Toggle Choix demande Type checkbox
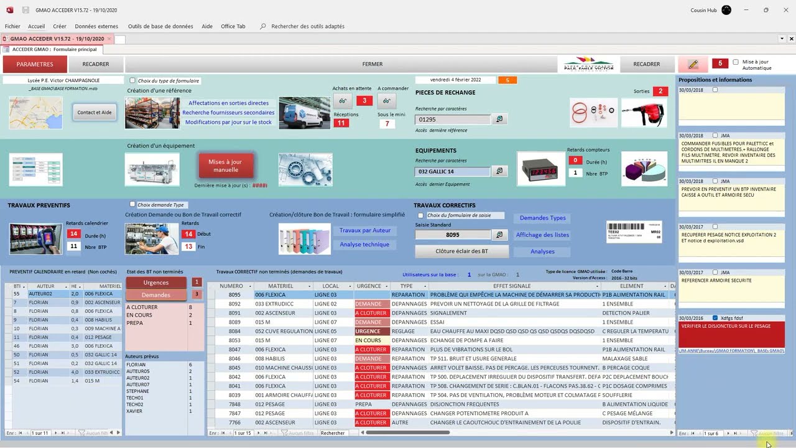 (x=132, y=204)
